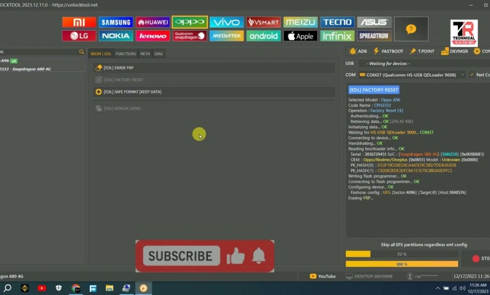Select the Xiaomi MI brand logo
This screenshot has height=295, width=490.
(79, 23)
